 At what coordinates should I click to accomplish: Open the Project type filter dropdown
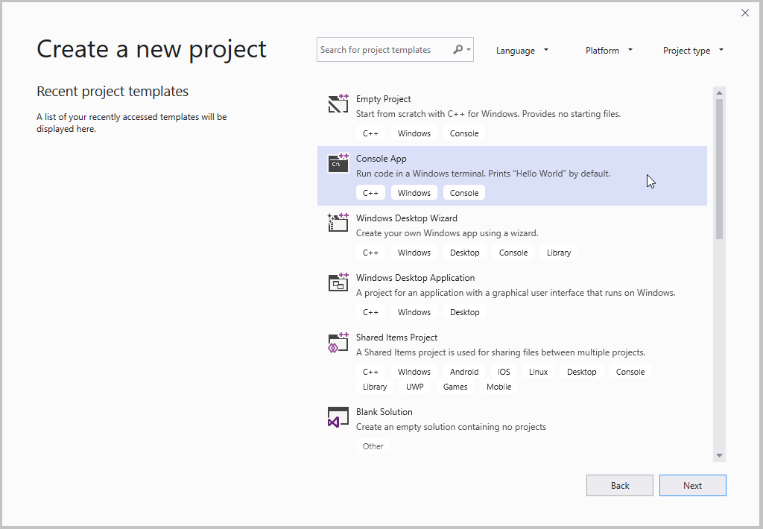(x=693, y=50)
